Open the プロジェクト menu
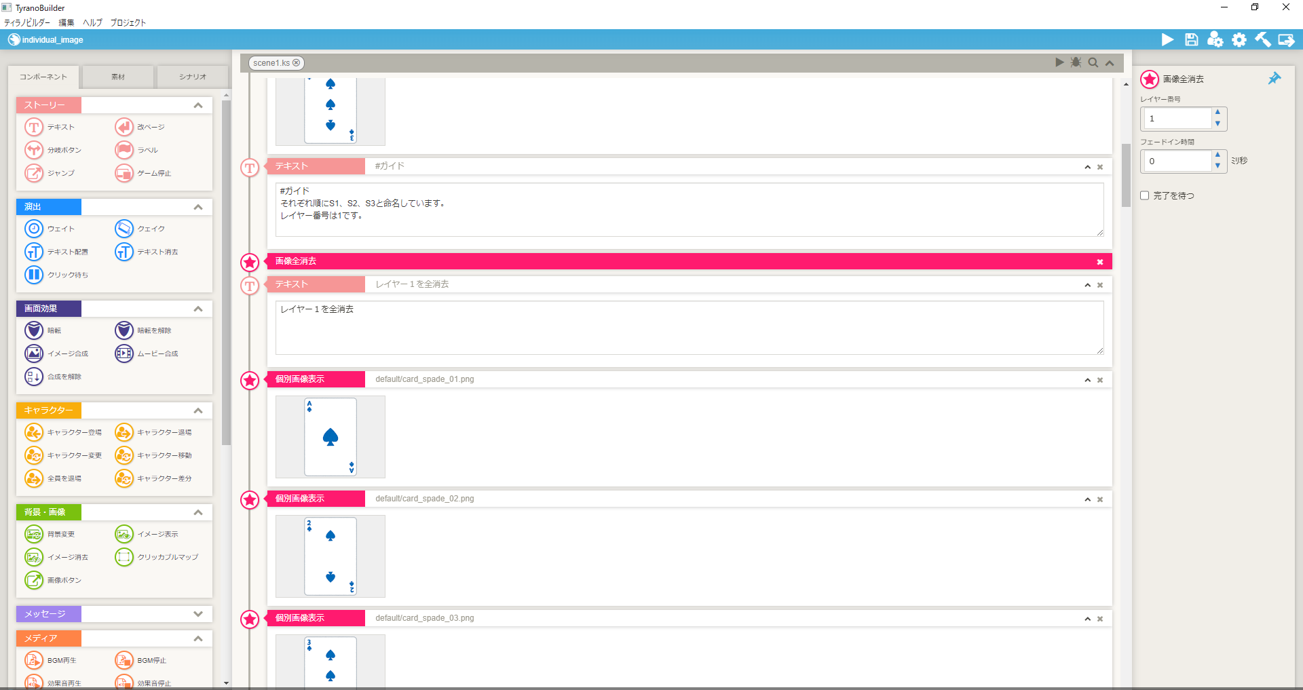This screenshot has width=1303, height=690. (x=128, y=22)
